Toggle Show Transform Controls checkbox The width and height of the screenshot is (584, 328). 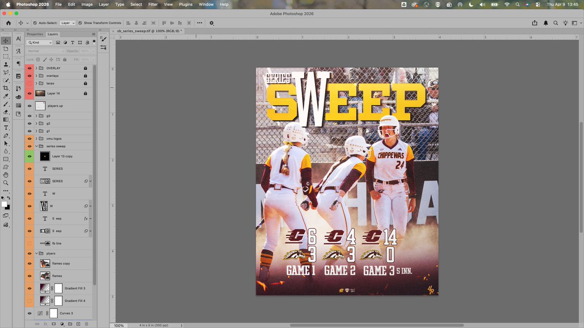[80, 23]
